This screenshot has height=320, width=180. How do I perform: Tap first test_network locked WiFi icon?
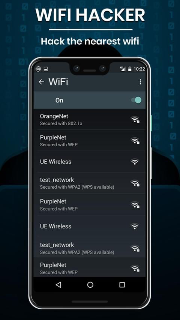(135, 183)
